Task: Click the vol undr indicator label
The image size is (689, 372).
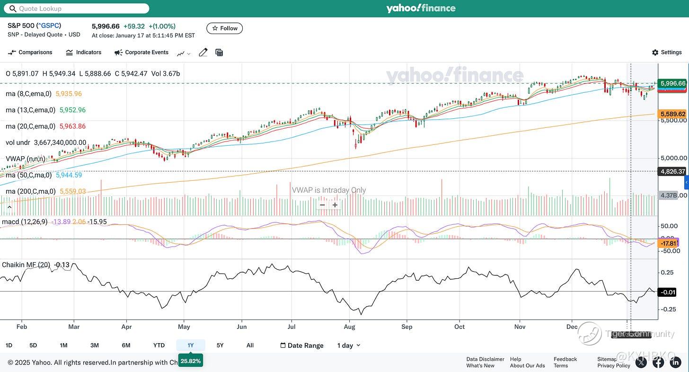Action: [x=18, y=142]
